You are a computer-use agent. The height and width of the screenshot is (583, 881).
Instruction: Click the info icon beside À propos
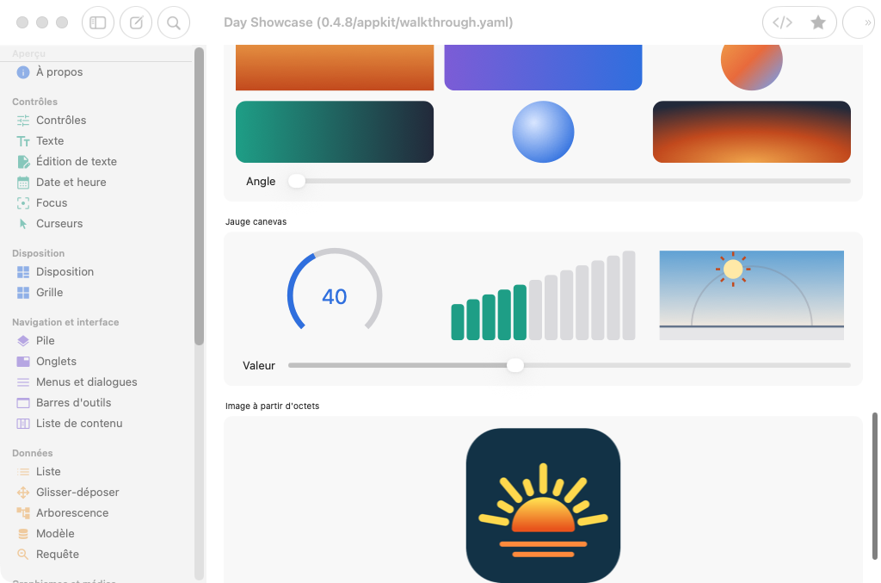click(23, 72)
